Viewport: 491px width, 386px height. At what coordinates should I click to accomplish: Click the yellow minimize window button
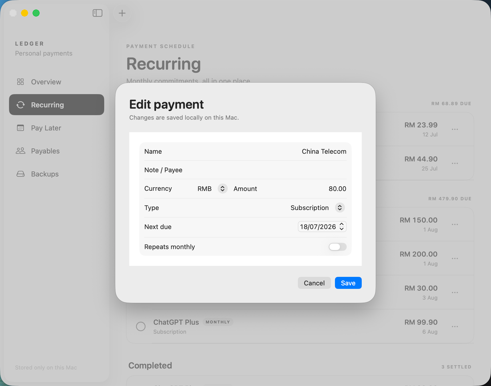pyautogui.click(x=25, y=13)
